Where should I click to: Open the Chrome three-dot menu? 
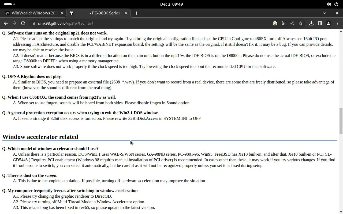coord(337,23)
